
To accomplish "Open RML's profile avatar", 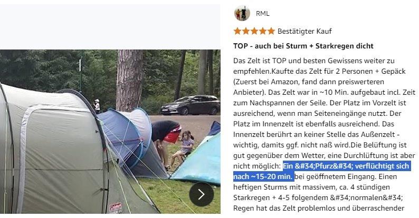I will point(242,13).
